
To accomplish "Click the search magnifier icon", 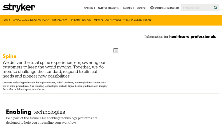I will click(x=216, y=8).
